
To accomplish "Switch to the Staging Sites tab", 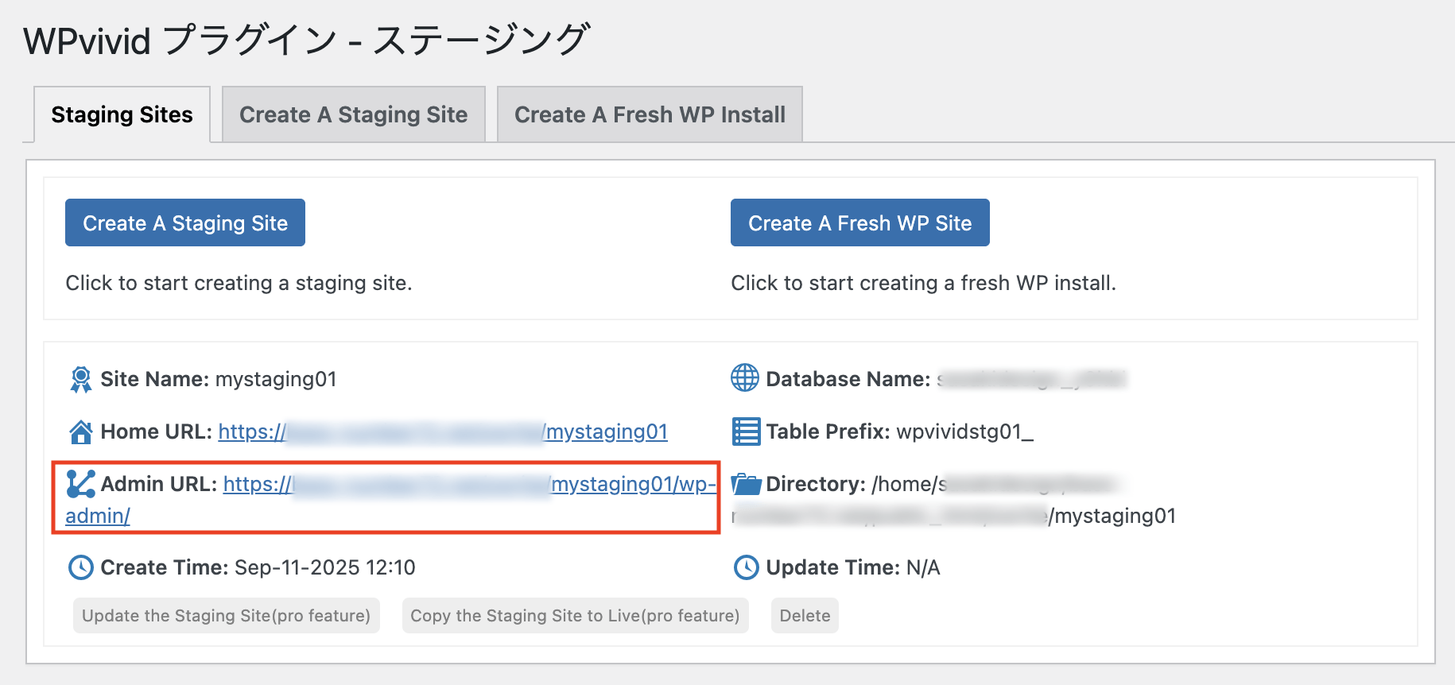I will (122, 114).
